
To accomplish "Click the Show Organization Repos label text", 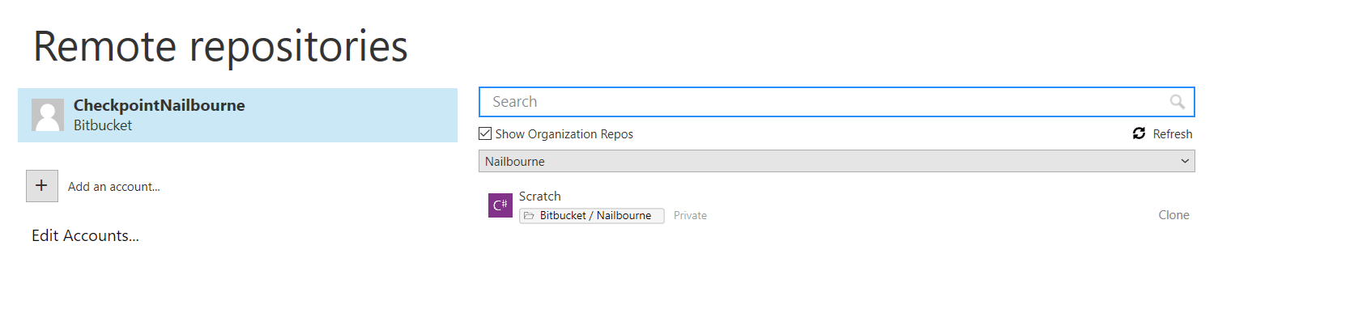I will 564,134.
